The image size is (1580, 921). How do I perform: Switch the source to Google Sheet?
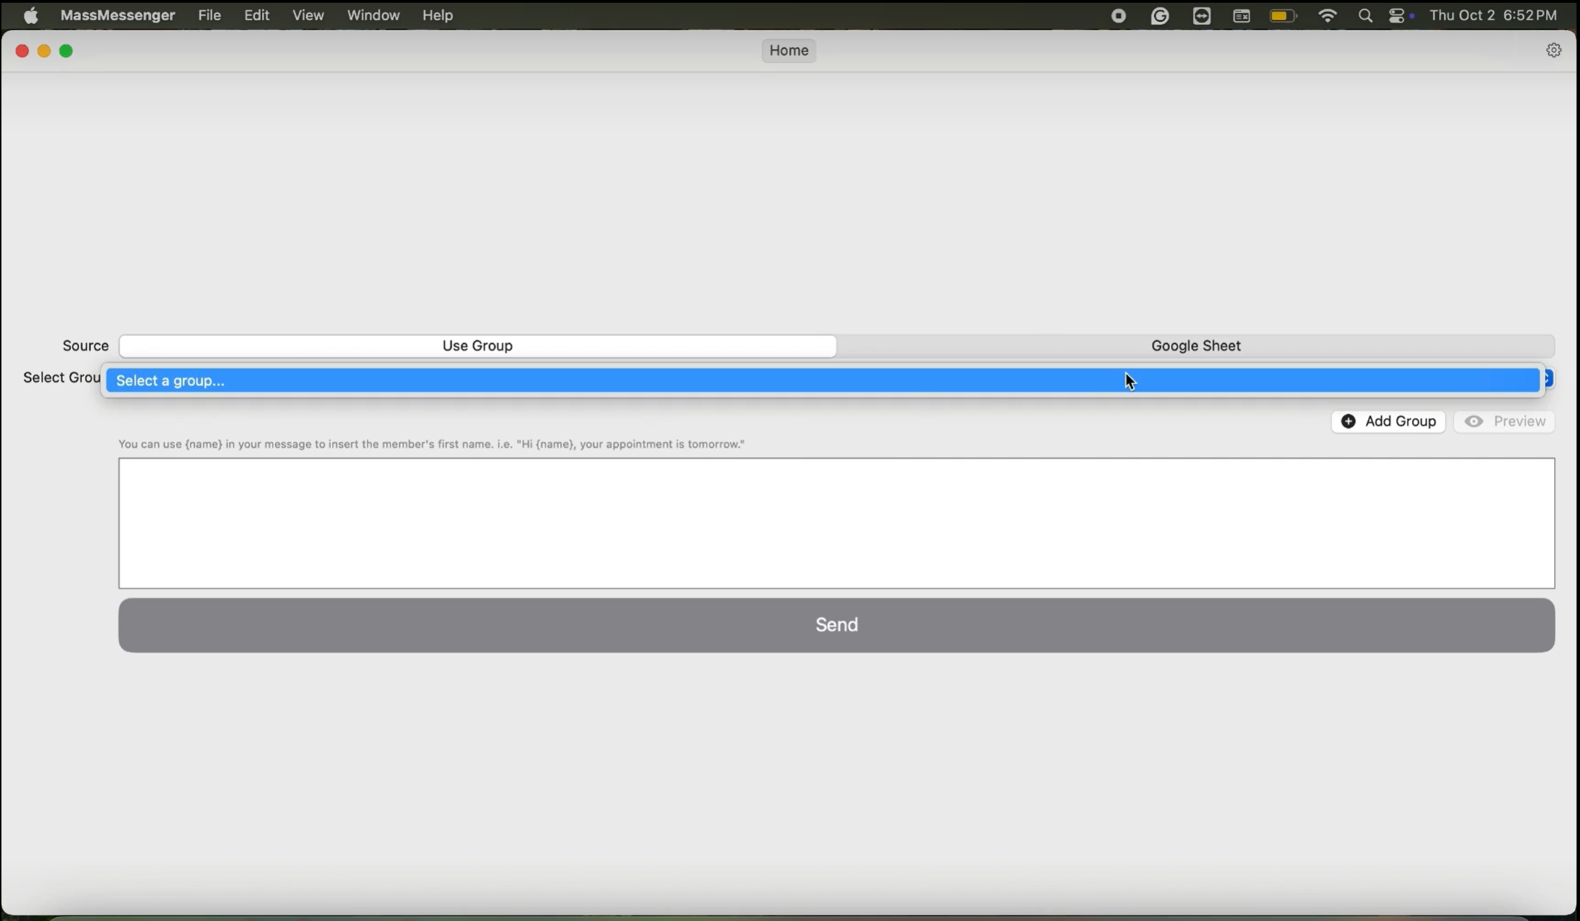coord(1196,346)
